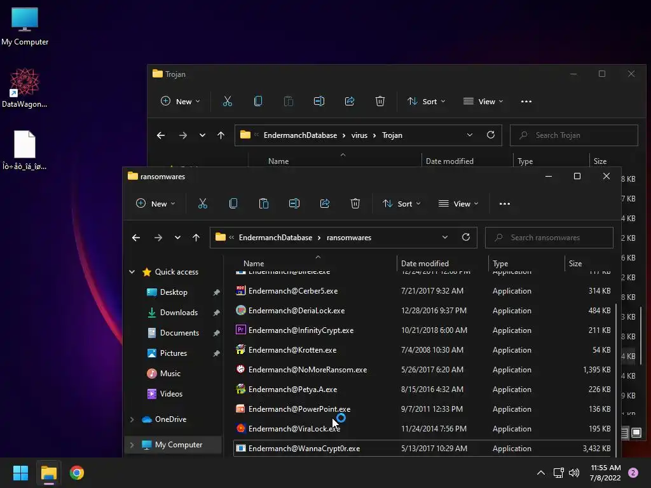The width and height of the screenshot is (651, 488).
Task: Click Cut icon in Trojan window toolbar
Action: pyautogui.click(x=228, y=102)
